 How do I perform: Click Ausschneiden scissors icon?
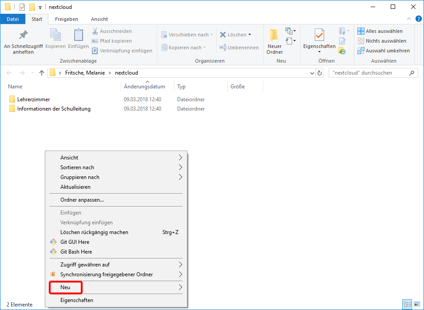(x=95, y=31)
